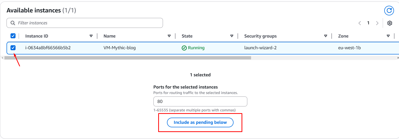This screenshot has height=139, width=399.
Task: Sort by Instance ID column arrow
Action: (x=91, y=36)
